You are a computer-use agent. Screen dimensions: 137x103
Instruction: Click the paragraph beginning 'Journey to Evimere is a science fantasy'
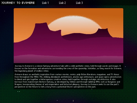coord(68,68)
